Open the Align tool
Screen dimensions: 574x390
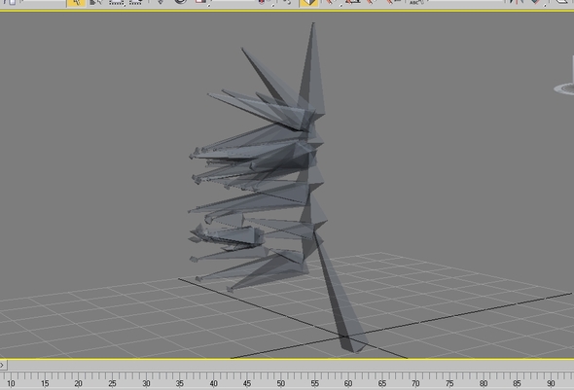(537, 2)
